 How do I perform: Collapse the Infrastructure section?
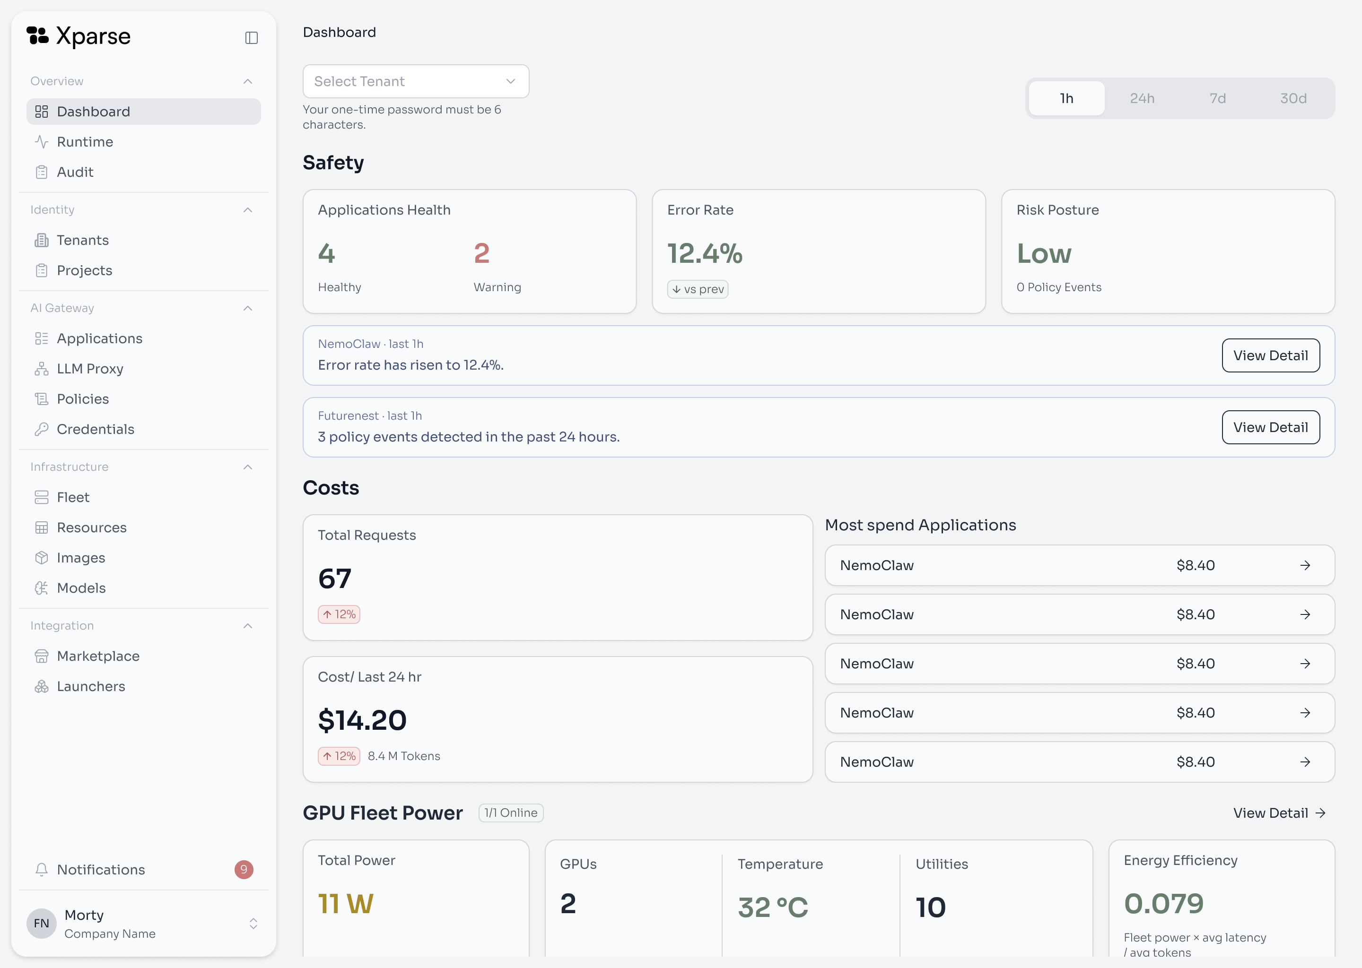[247, 467]
